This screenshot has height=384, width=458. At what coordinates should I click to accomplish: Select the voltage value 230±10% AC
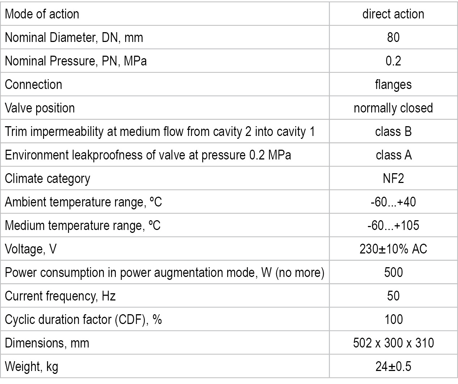(393, 249)
